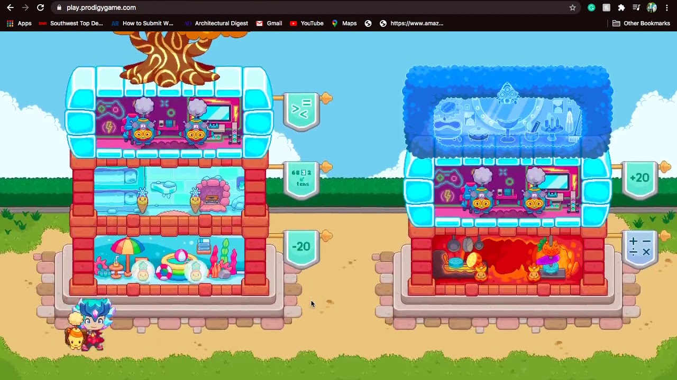Open the Chrome three-dot menu
This screenshot has height=380, width=677.
click(x=666, y=7)
